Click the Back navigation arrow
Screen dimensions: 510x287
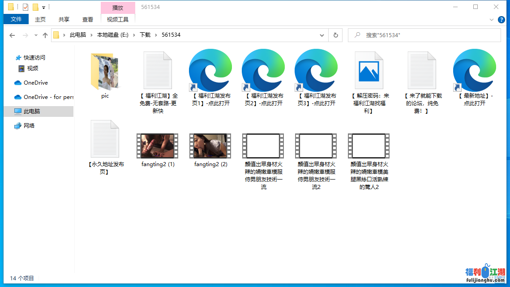tap(12, 35)
